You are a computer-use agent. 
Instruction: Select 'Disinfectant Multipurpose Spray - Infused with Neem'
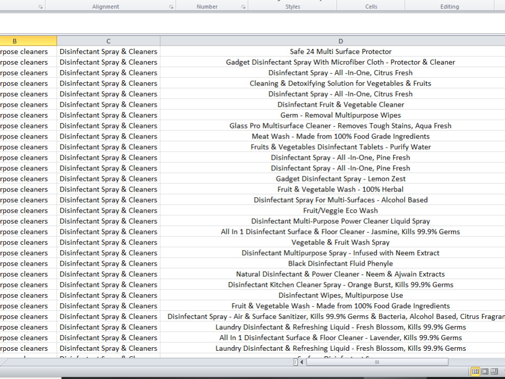[x=332, y=253]
